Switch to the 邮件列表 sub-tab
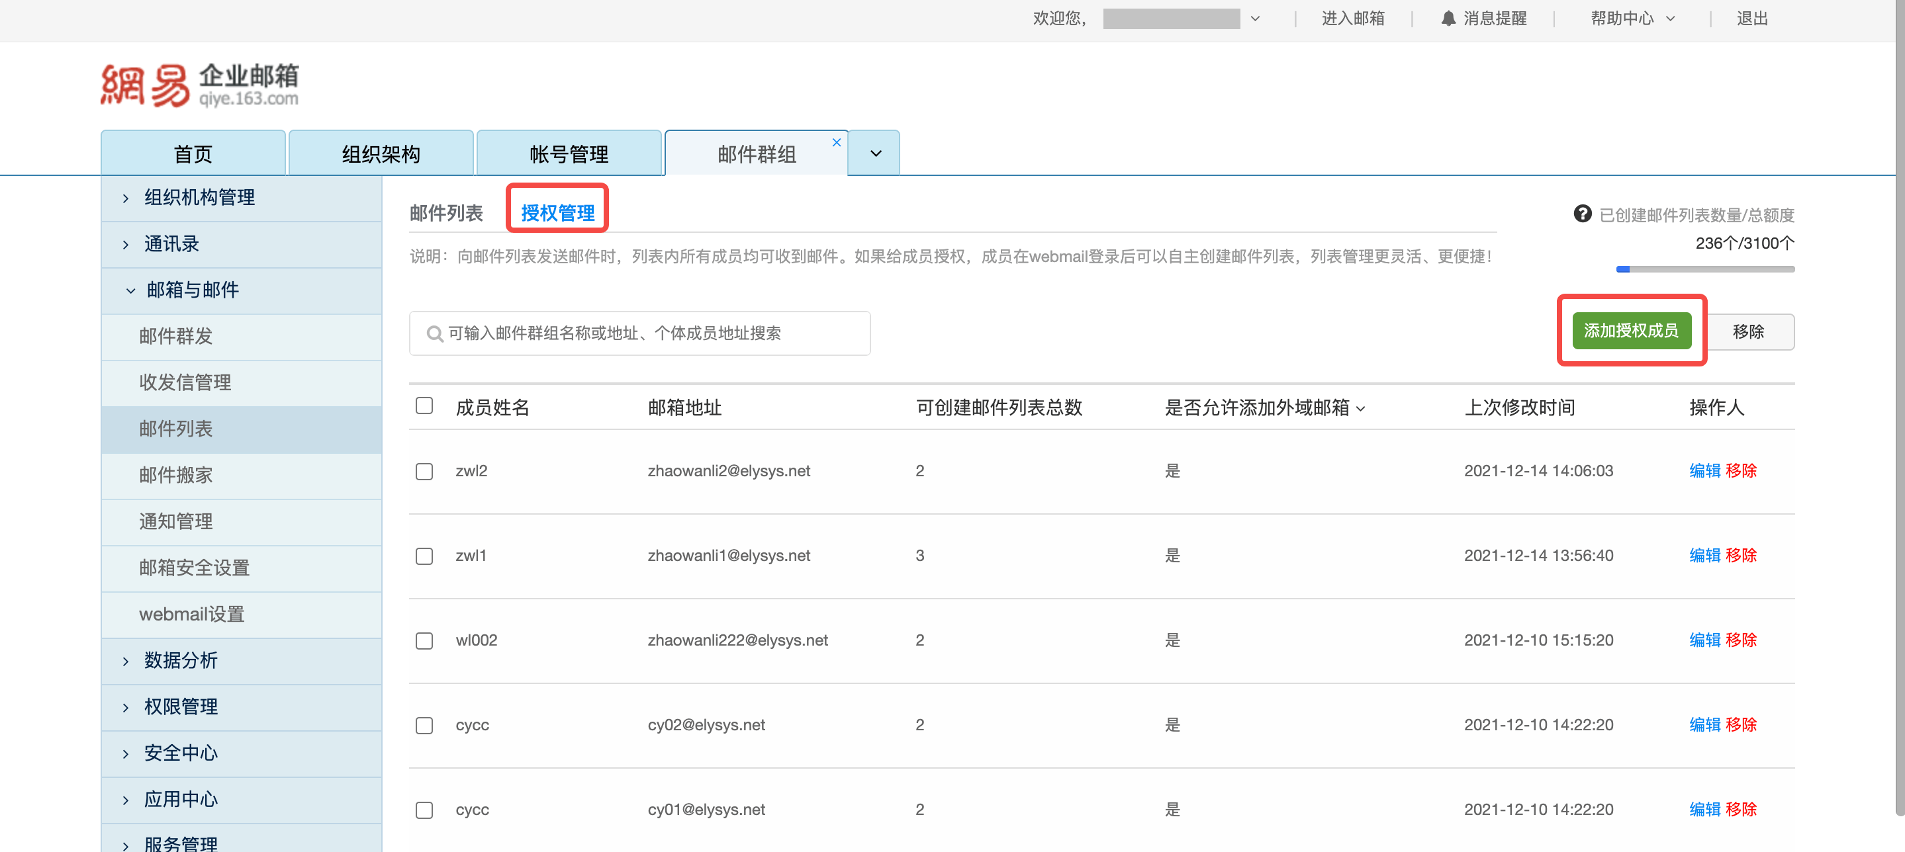 click(446, 213)
